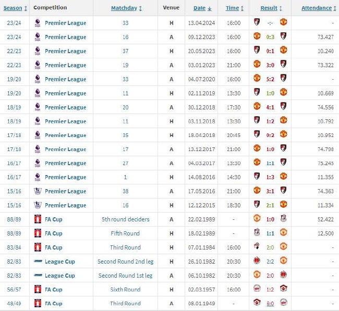Open the 6:0 result from 08.01.1949
The height and width of the screenshot is (311, 339).
(x=270, y=303)
